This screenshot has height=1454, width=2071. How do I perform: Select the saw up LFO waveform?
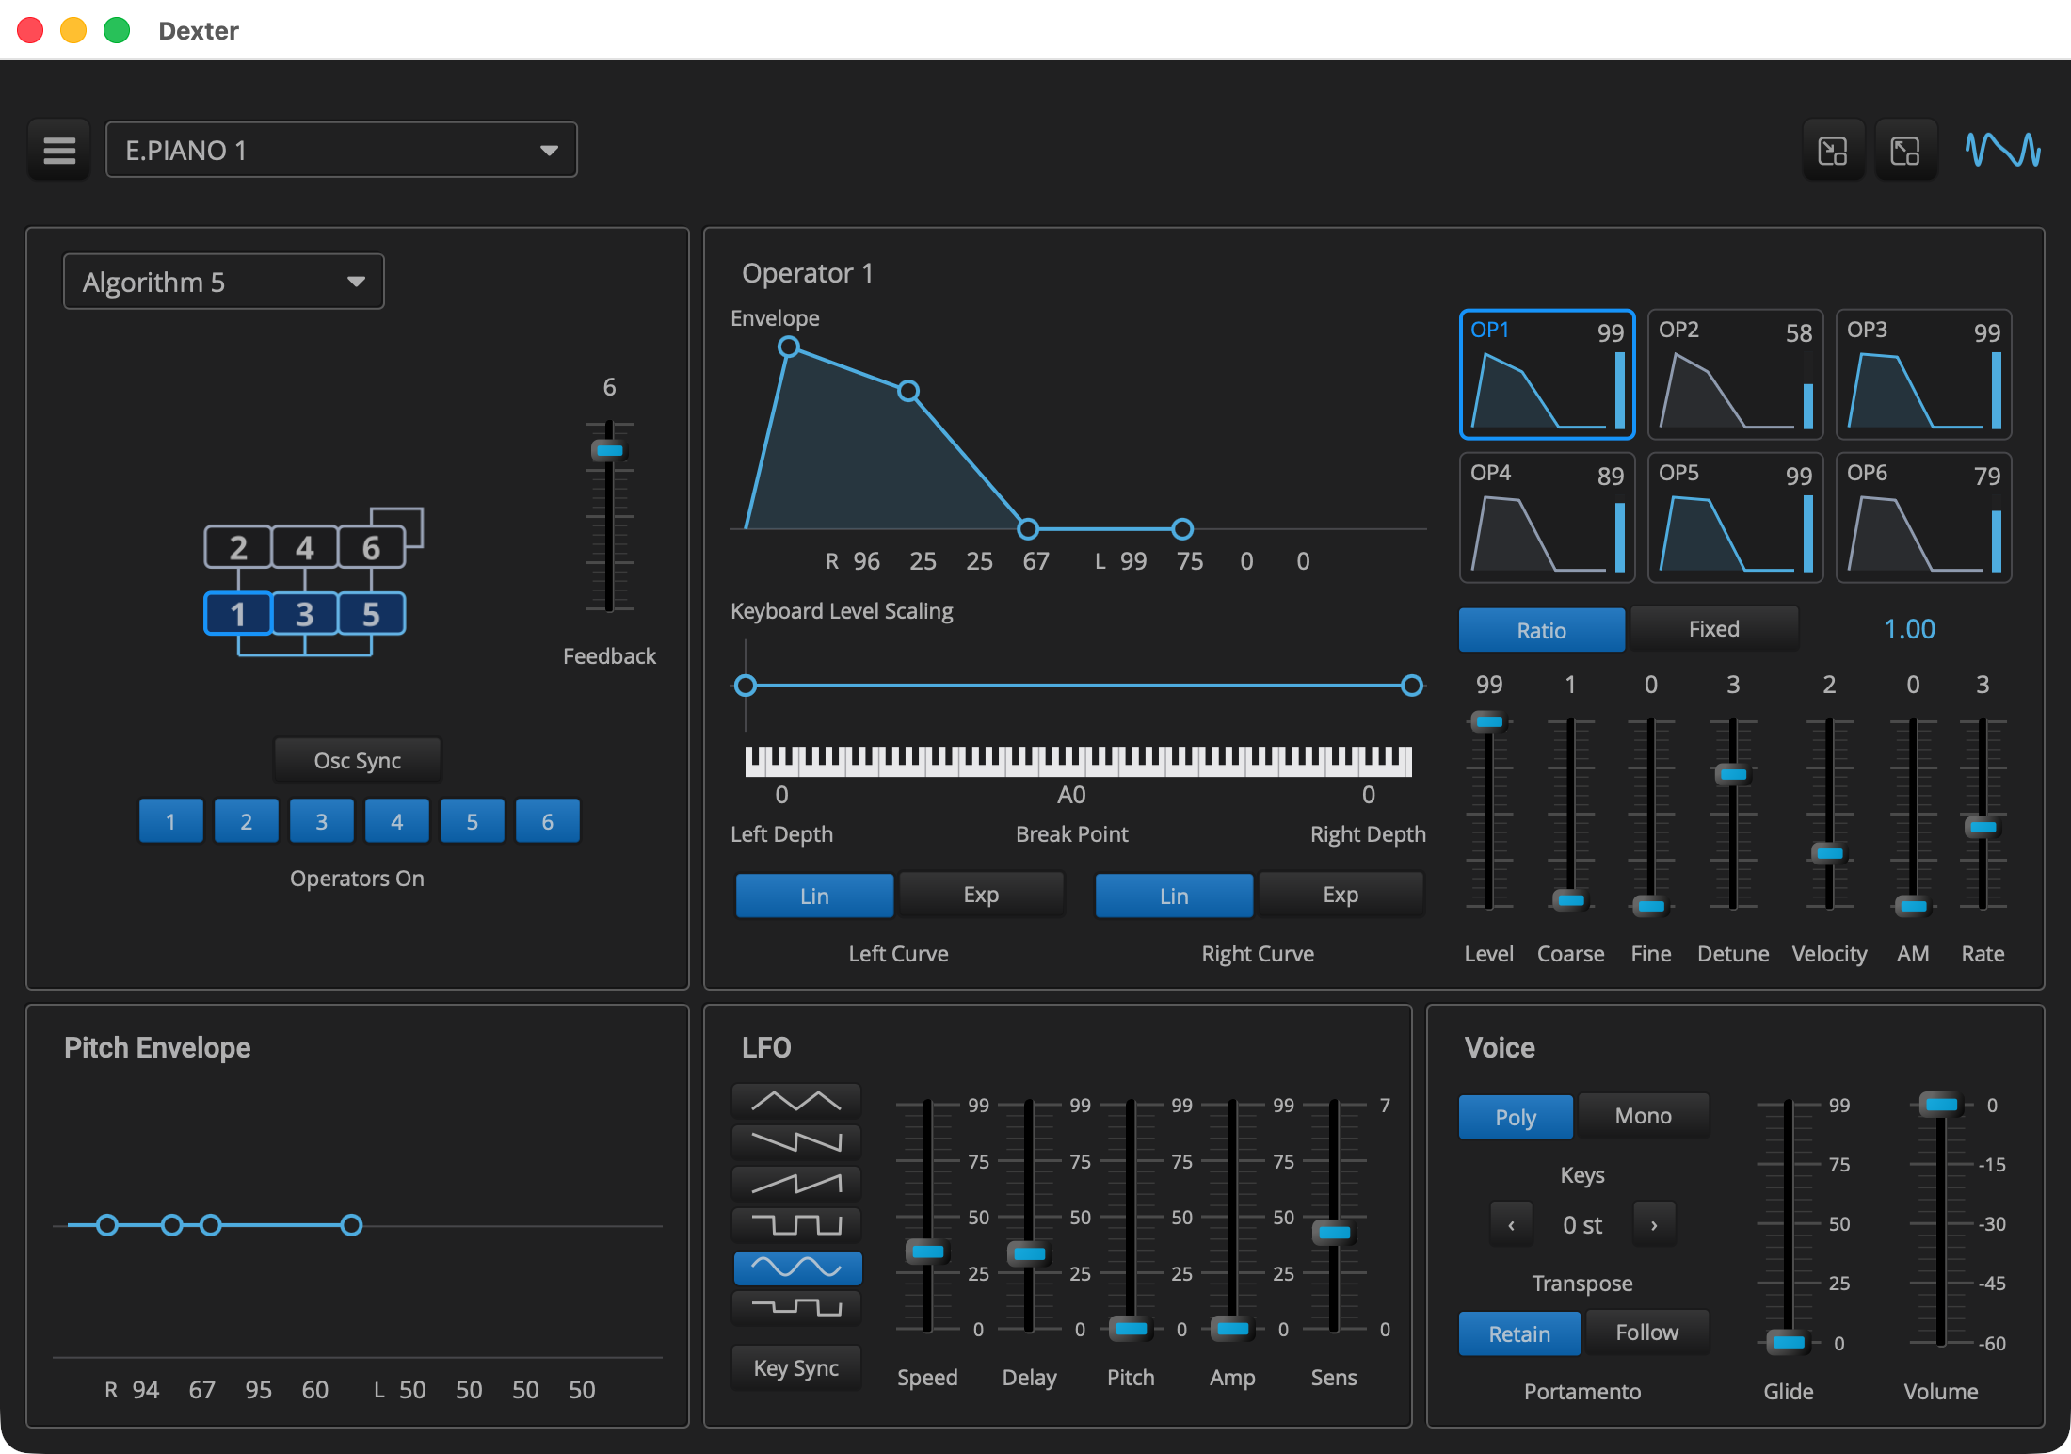pyautogui.click(x=796, y=1184)
